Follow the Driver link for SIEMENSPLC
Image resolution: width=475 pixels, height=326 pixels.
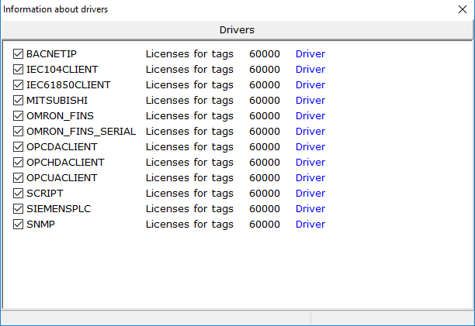[310, 209]
